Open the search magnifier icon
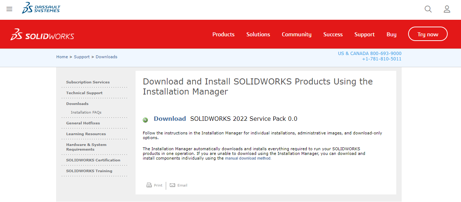Viewport: 461px width, 202px height. (428, 9)
